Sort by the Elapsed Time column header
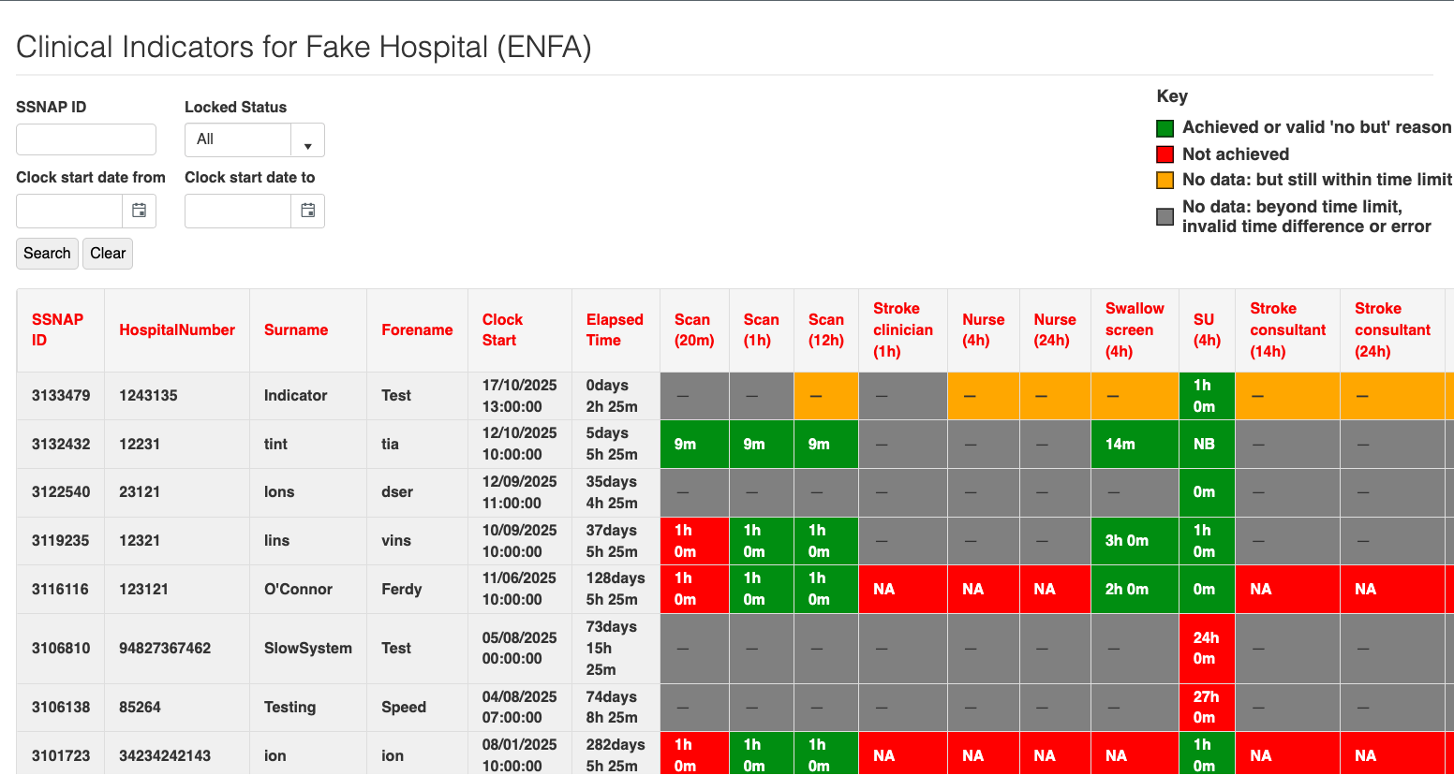Viewport: 1454px width, 775px height. point(615,330)
